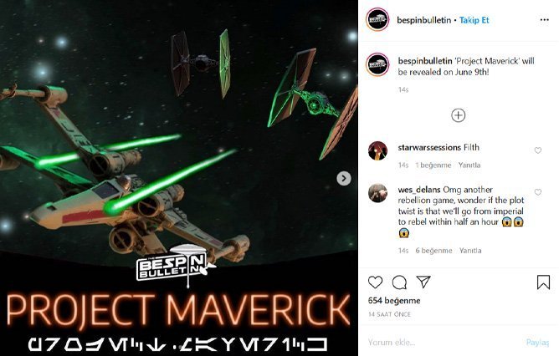Open wes_delans profile picture
This screenshot has height=356, width=559.
(377, 193)
